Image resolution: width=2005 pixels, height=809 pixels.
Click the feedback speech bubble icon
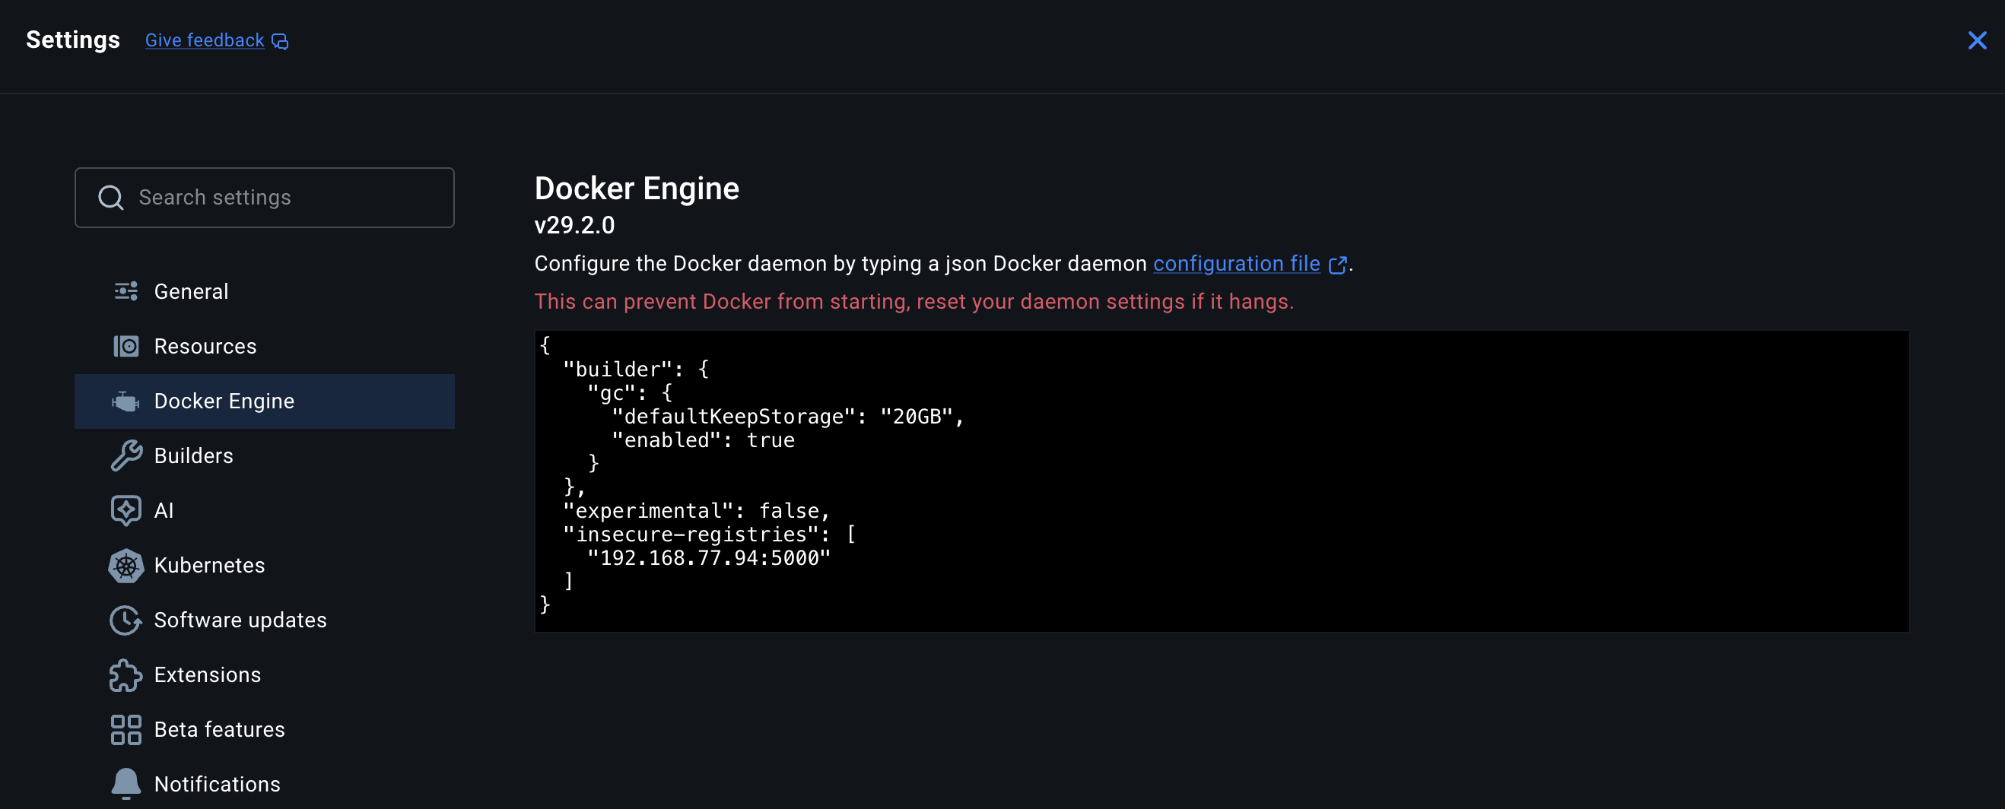(280, 41)
